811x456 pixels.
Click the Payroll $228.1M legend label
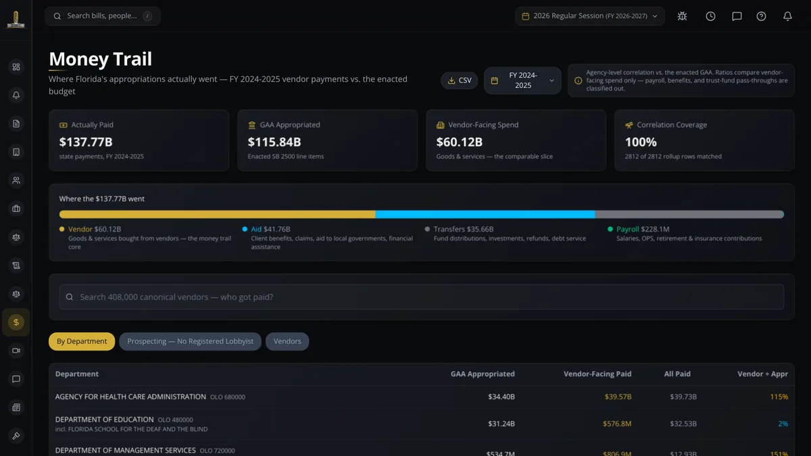point(643,230)
